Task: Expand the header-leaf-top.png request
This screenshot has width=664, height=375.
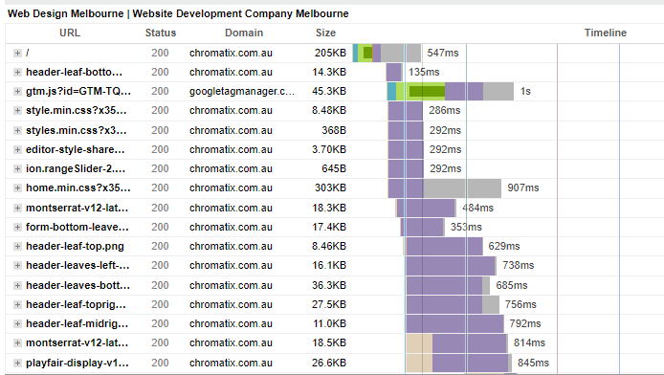Action: (x=17, y=246)
